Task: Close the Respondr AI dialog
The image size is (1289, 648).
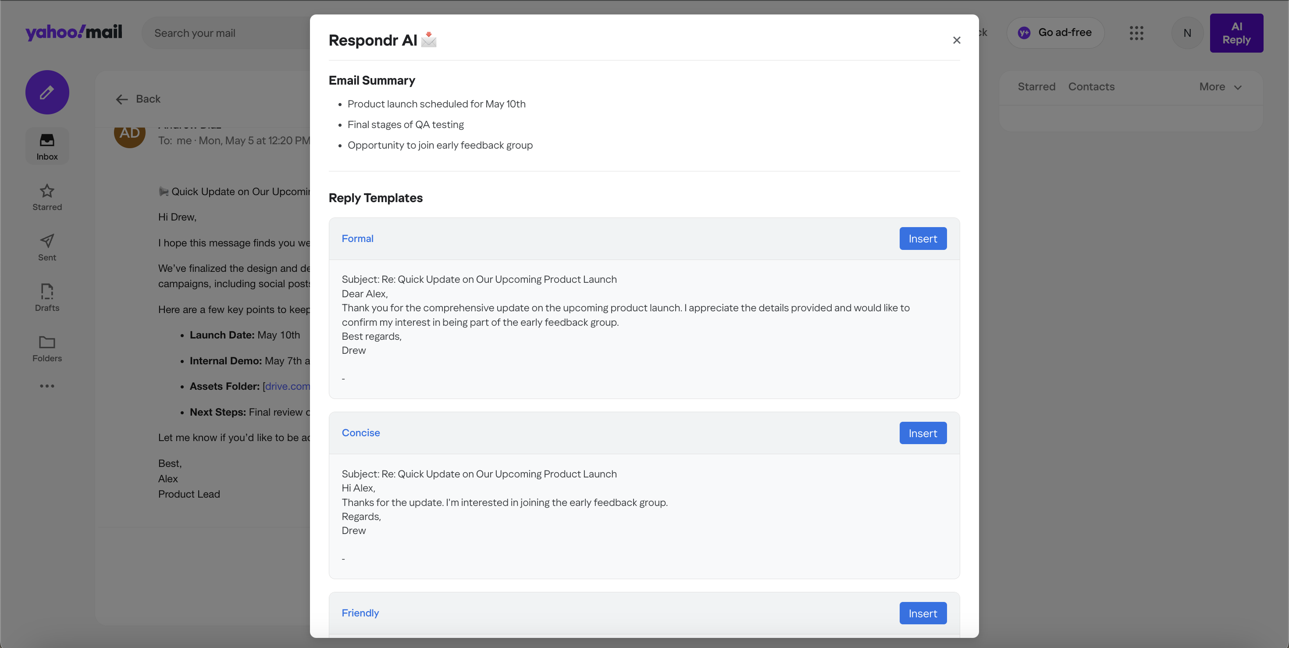Action: [956, 40]
